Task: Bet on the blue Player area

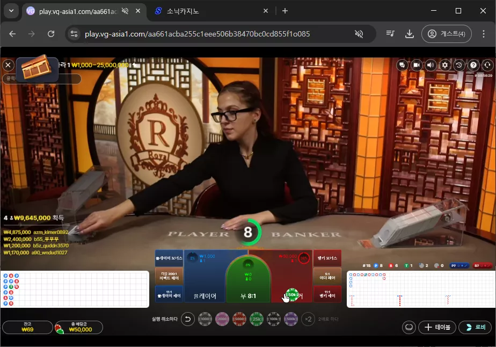Action: click(x=205, y=276)
